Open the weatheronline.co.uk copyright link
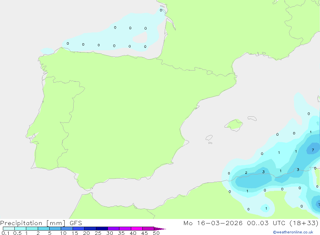Image resolution: width=320 pixels, height=235 pixels. tap(293, 232)
